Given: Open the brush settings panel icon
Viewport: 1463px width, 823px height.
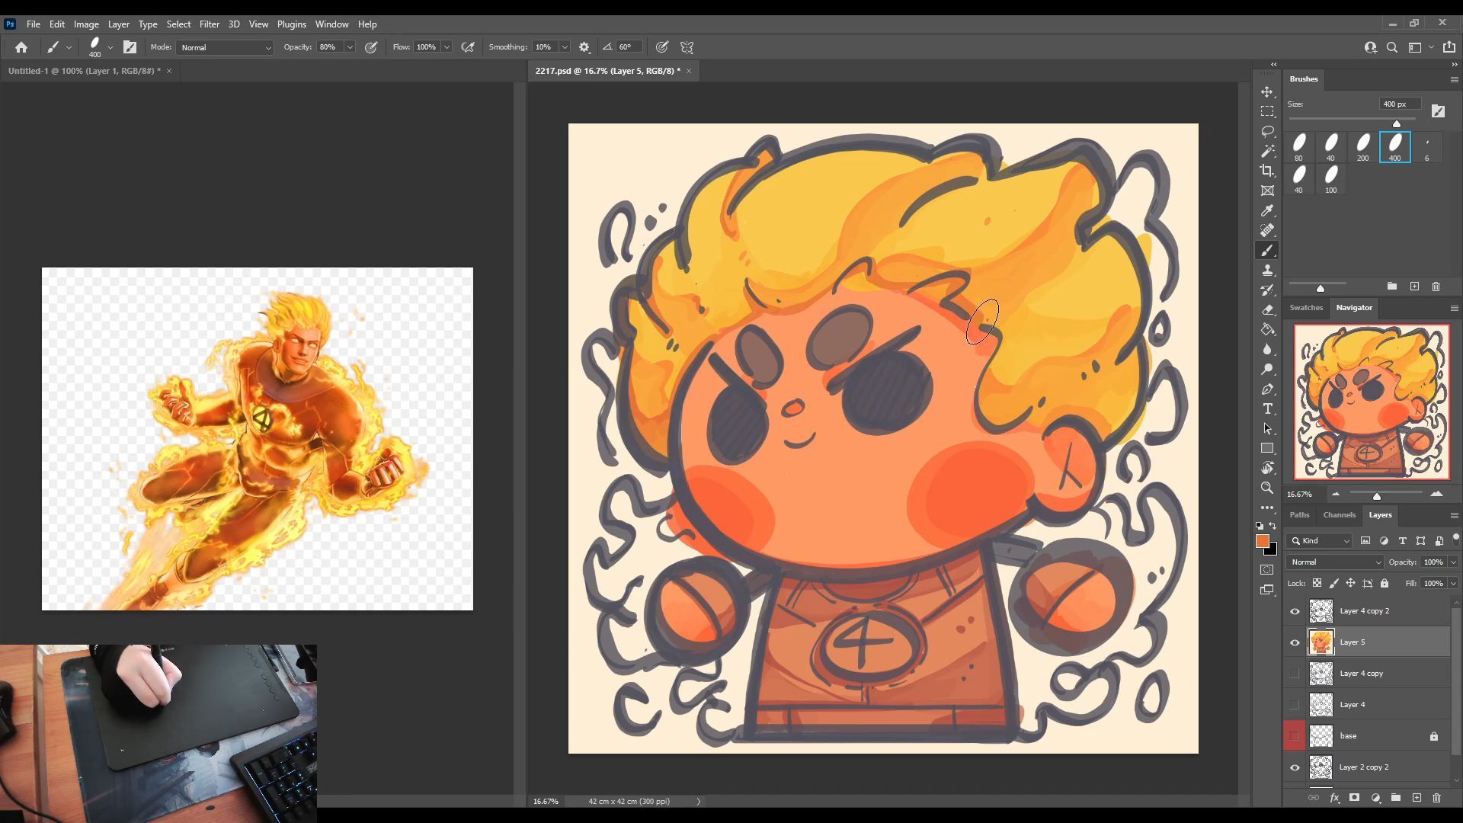Looking at the screenshot, I should [x=130, y=47].
